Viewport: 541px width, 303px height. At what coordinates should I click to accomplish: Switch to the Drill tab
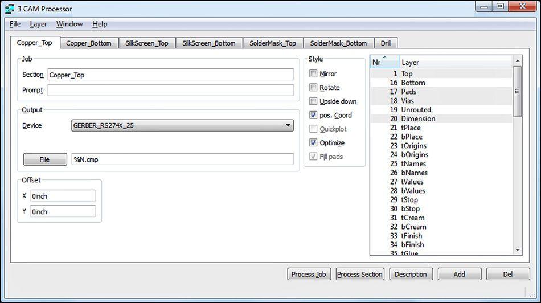point(386,43)
